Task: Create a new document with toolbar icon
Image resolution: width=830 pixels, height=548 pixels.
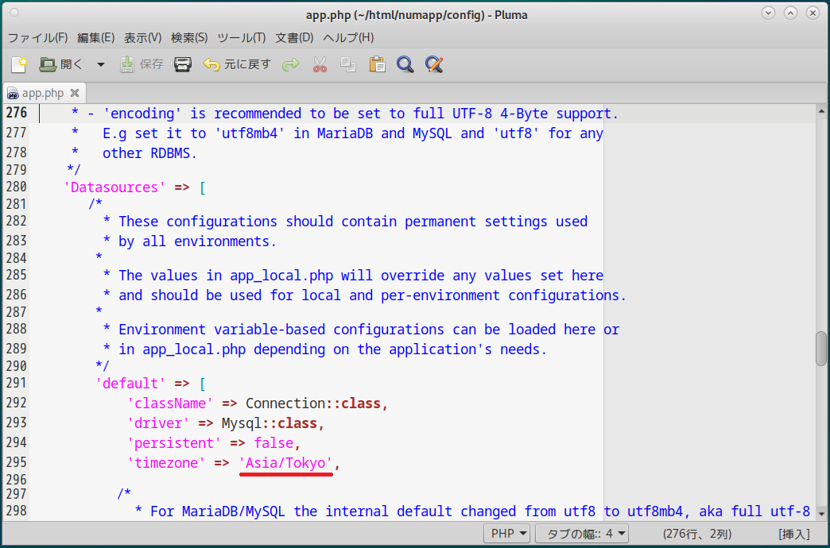Action: coord(19,64)
